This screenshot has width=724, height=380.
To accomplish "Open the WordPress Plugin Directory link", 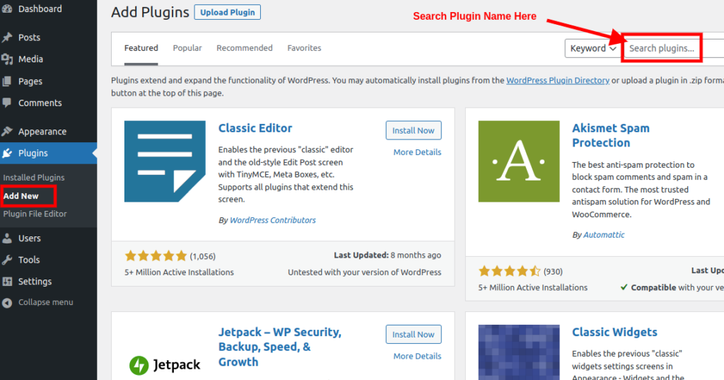I will 558,81.
